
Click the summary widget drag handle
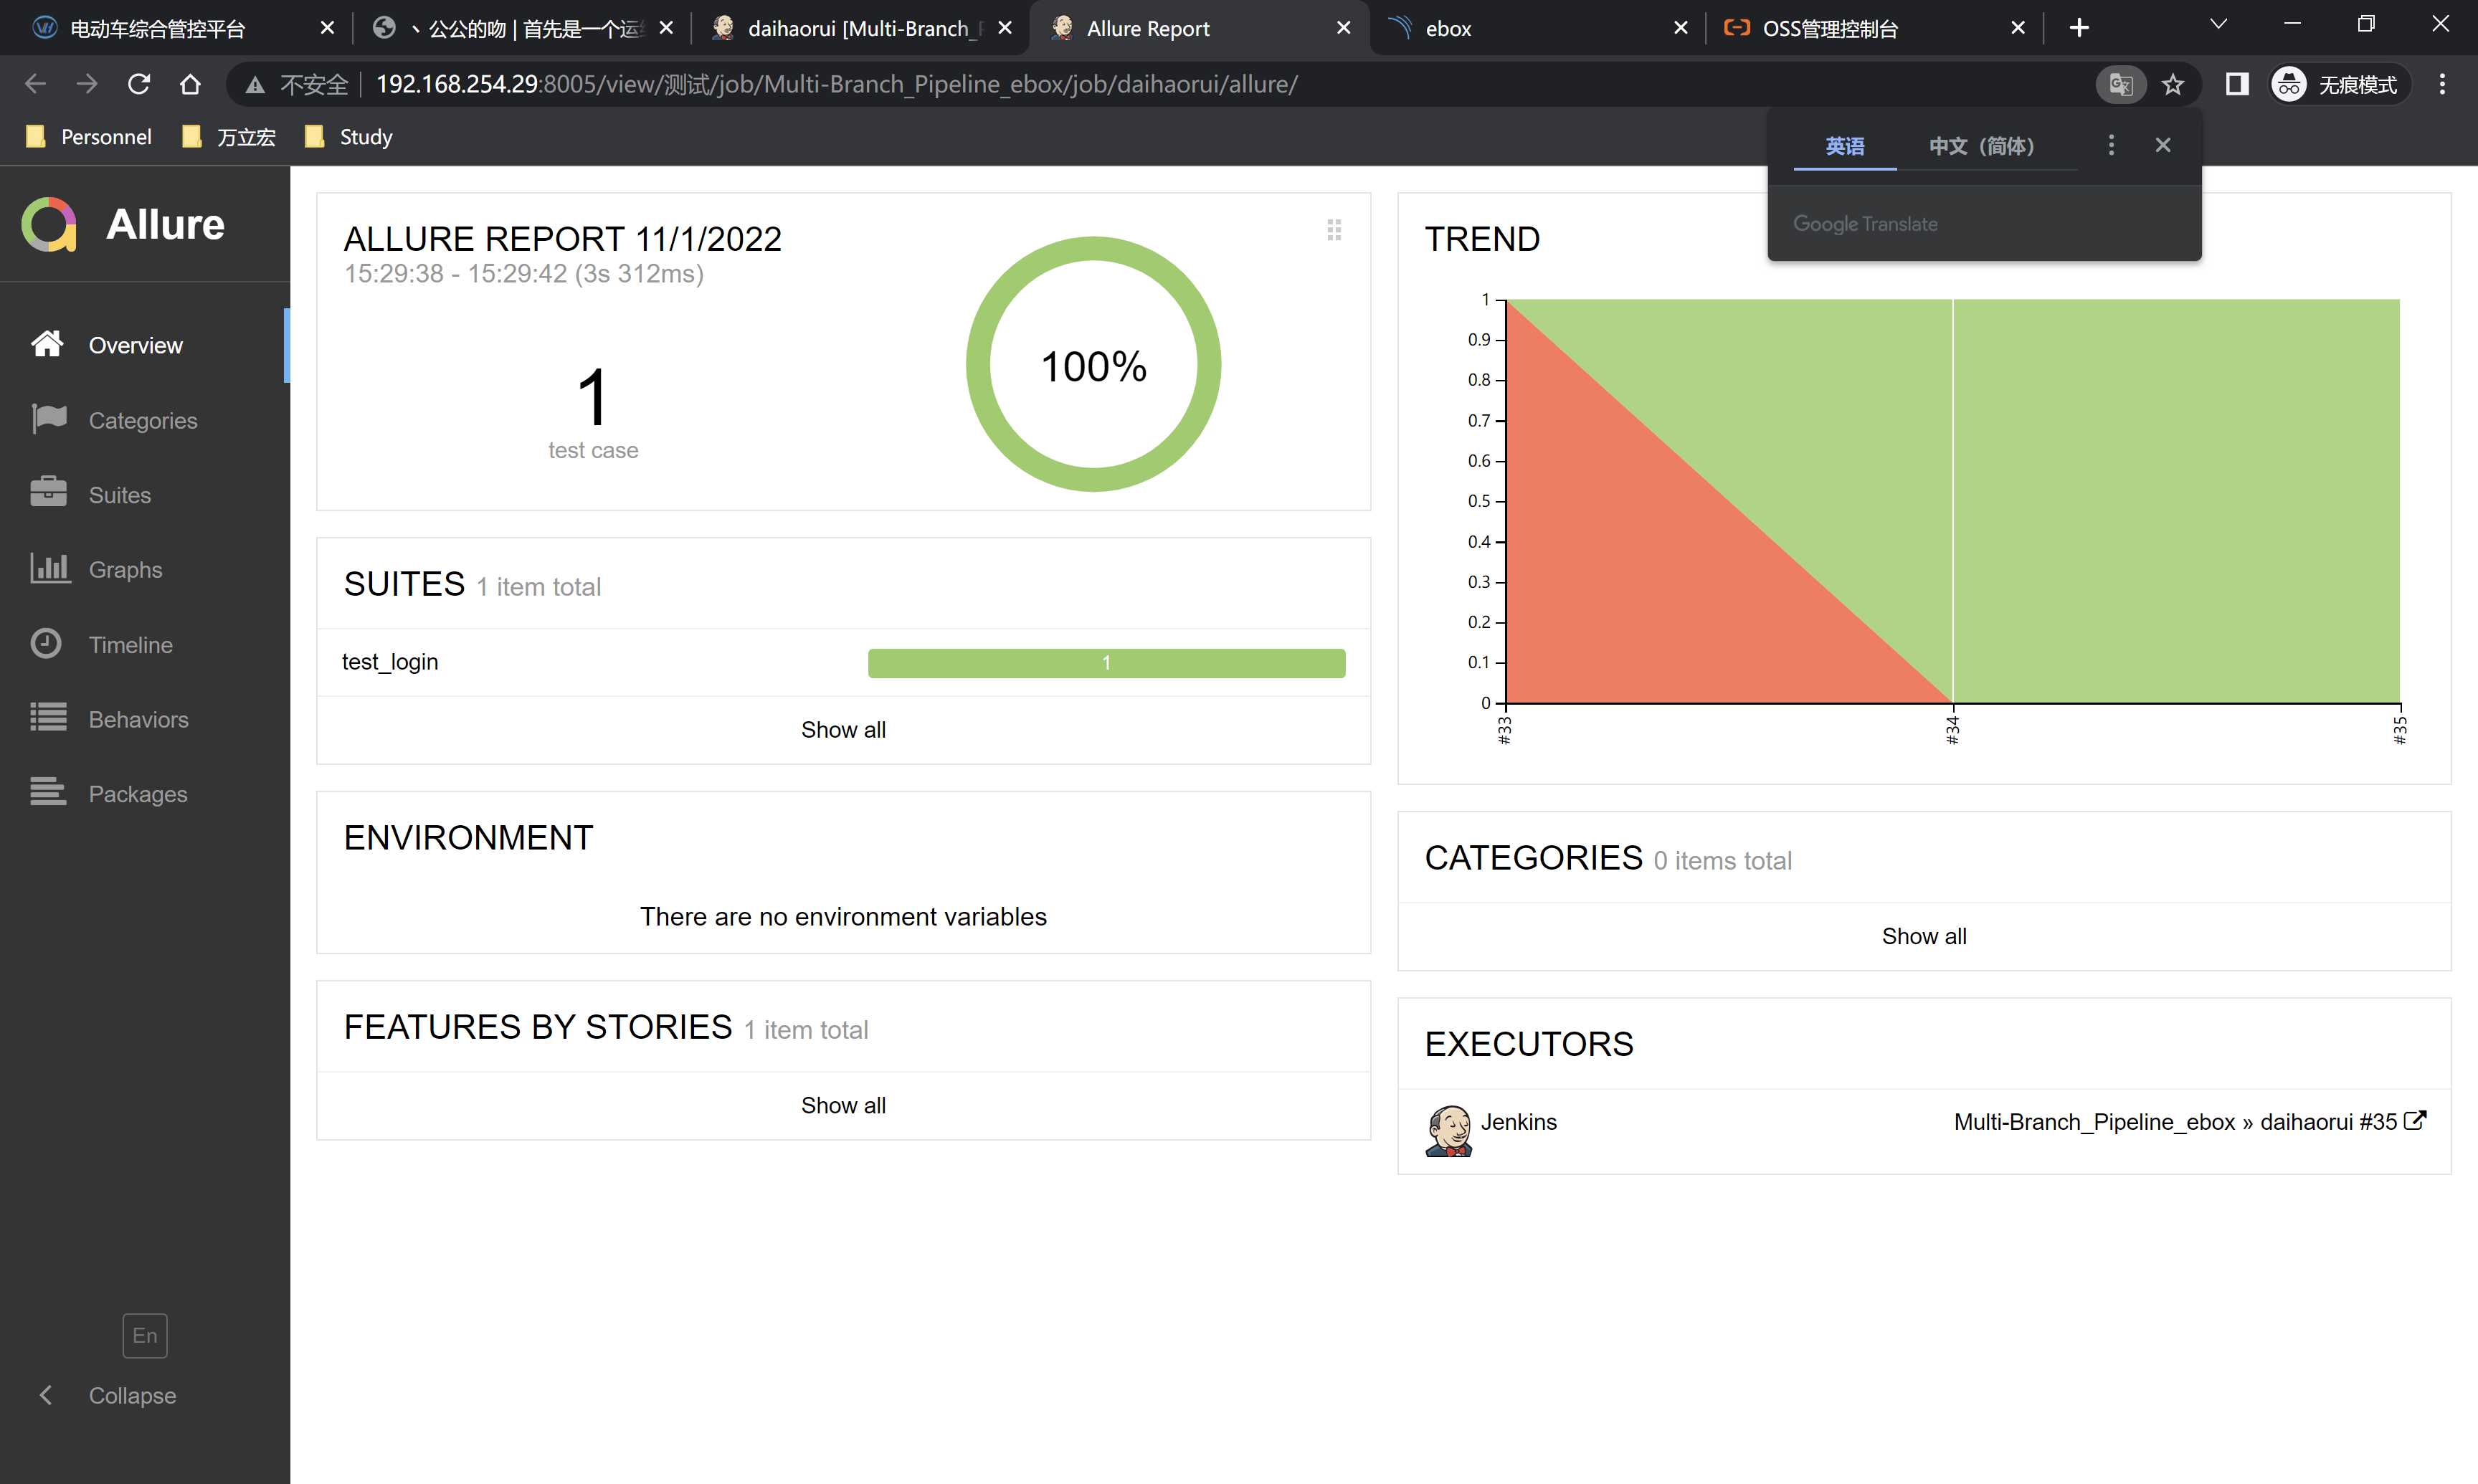pos(1333,231)
